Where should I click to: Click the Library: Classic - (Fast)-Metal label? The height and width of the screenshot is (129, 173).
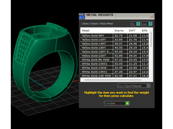tap(97, 24)
